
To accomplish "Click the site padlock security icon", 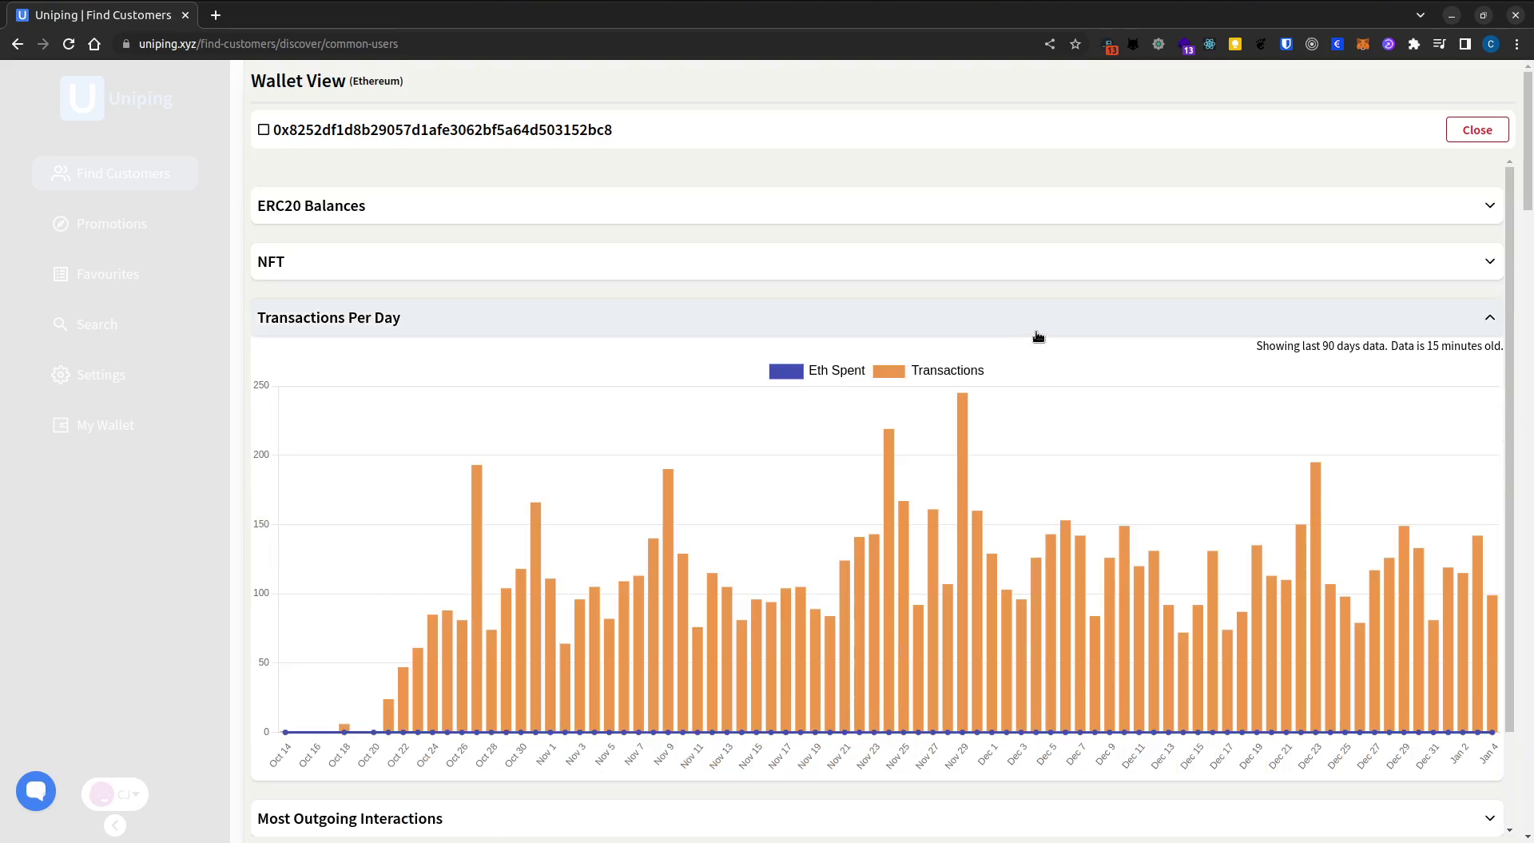I will [x=125, y=44].
